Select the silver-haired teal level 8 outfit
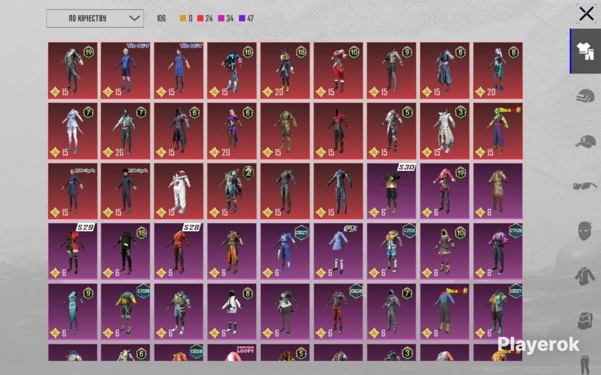The height and width of the screenshot is (375, 601). (x=498, y=70)
